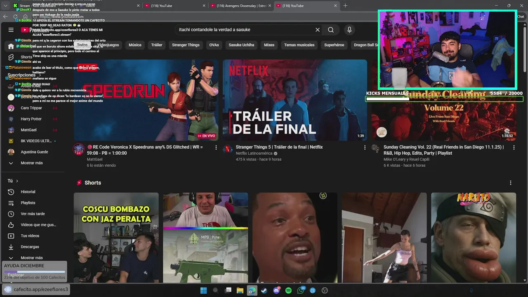
Task: Open Mike O'Leary y Reuel Capili channel
Action: pyautogui.click(x=406, y=159)
